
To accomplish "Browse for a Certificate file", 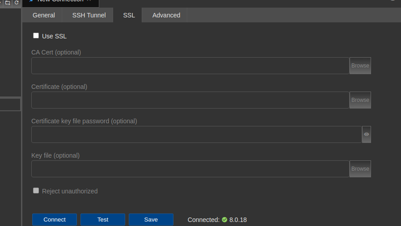I will click(360, 100).
